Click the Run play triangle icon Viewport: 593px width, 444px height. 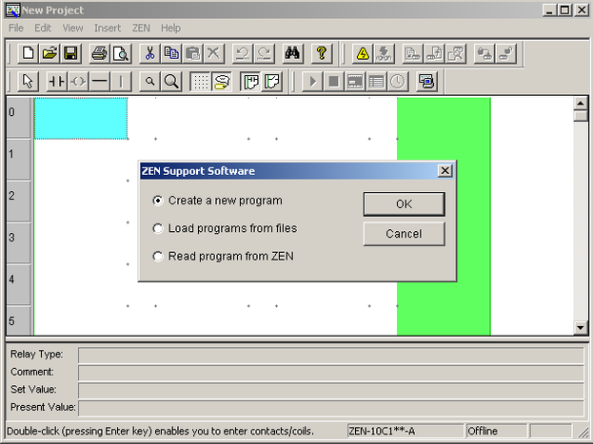pos(312,81)
